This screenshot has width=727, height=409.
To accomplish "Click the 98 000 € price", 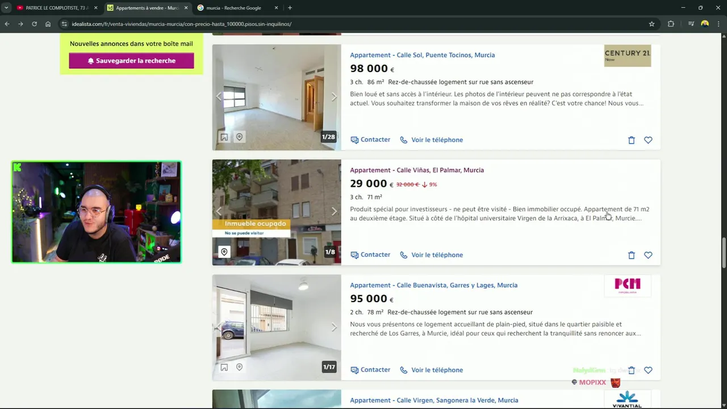I will click(x=372, y=69).
